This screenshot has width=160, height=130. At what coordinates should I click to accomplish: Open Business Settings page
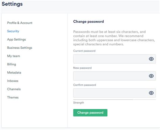point(20,48)
